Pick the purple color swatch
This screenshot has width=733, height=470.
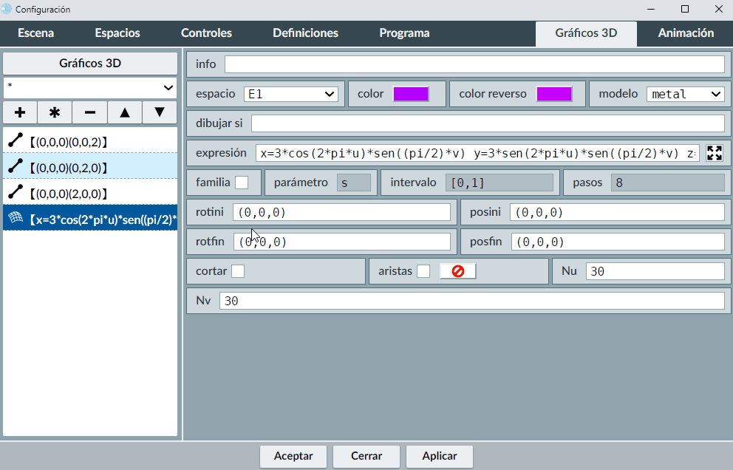pos(411,94)
